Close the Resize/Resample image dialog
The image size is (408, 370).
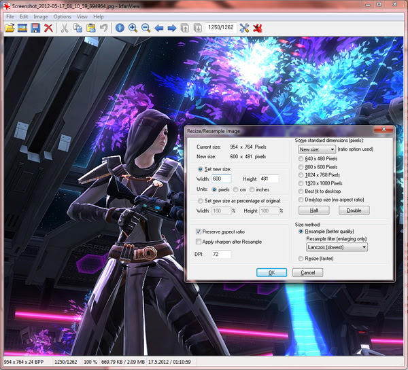384,129
